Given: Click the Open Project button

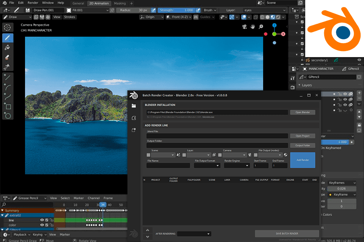Looking at the screenshot, I should [303, 136].
